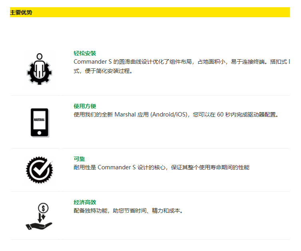Click the person-in-gear installation icon
The height and width of the screenshot is (251, 301).
(x=39, y=69)
